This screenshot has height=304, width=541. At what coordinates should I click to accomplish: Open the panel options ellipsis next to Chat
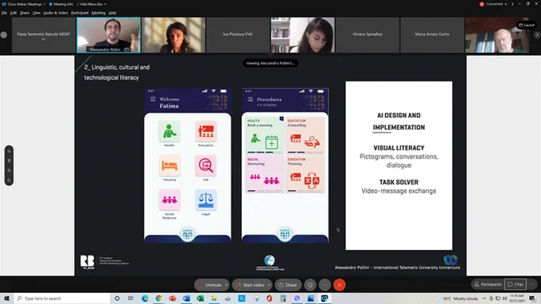[532, 284]
